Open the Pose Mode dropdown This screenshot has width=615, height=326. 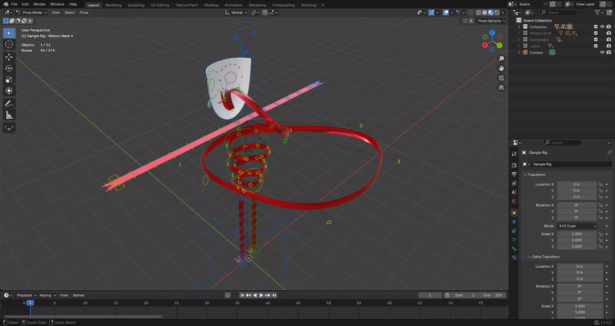[x=31, y=13]
